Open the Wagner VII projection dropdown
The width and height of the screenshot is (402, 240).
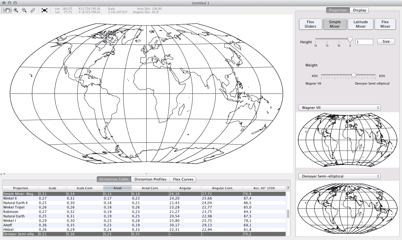click(339, 108)
